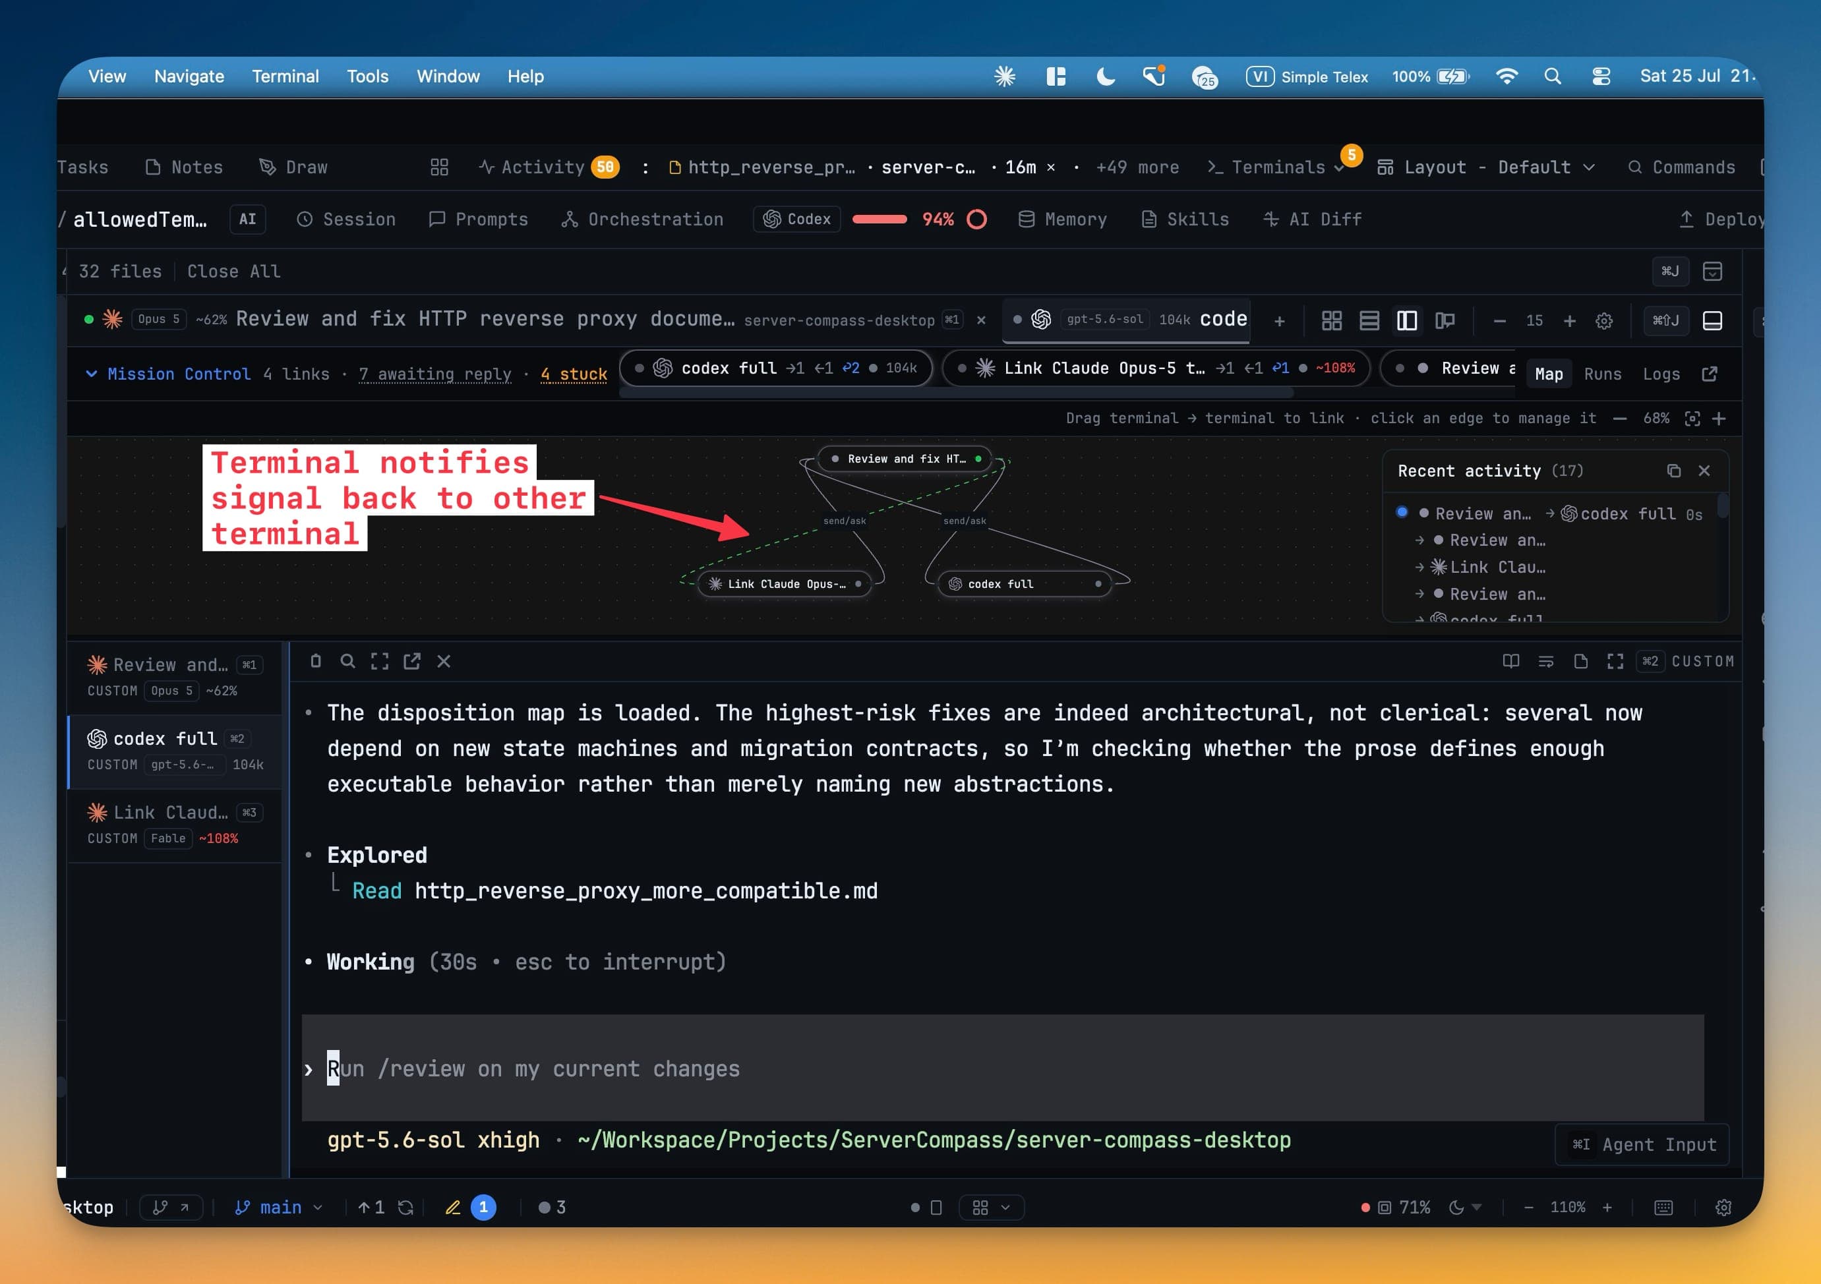Open macOS Spotlight search icon

[x=1552, y=76]
